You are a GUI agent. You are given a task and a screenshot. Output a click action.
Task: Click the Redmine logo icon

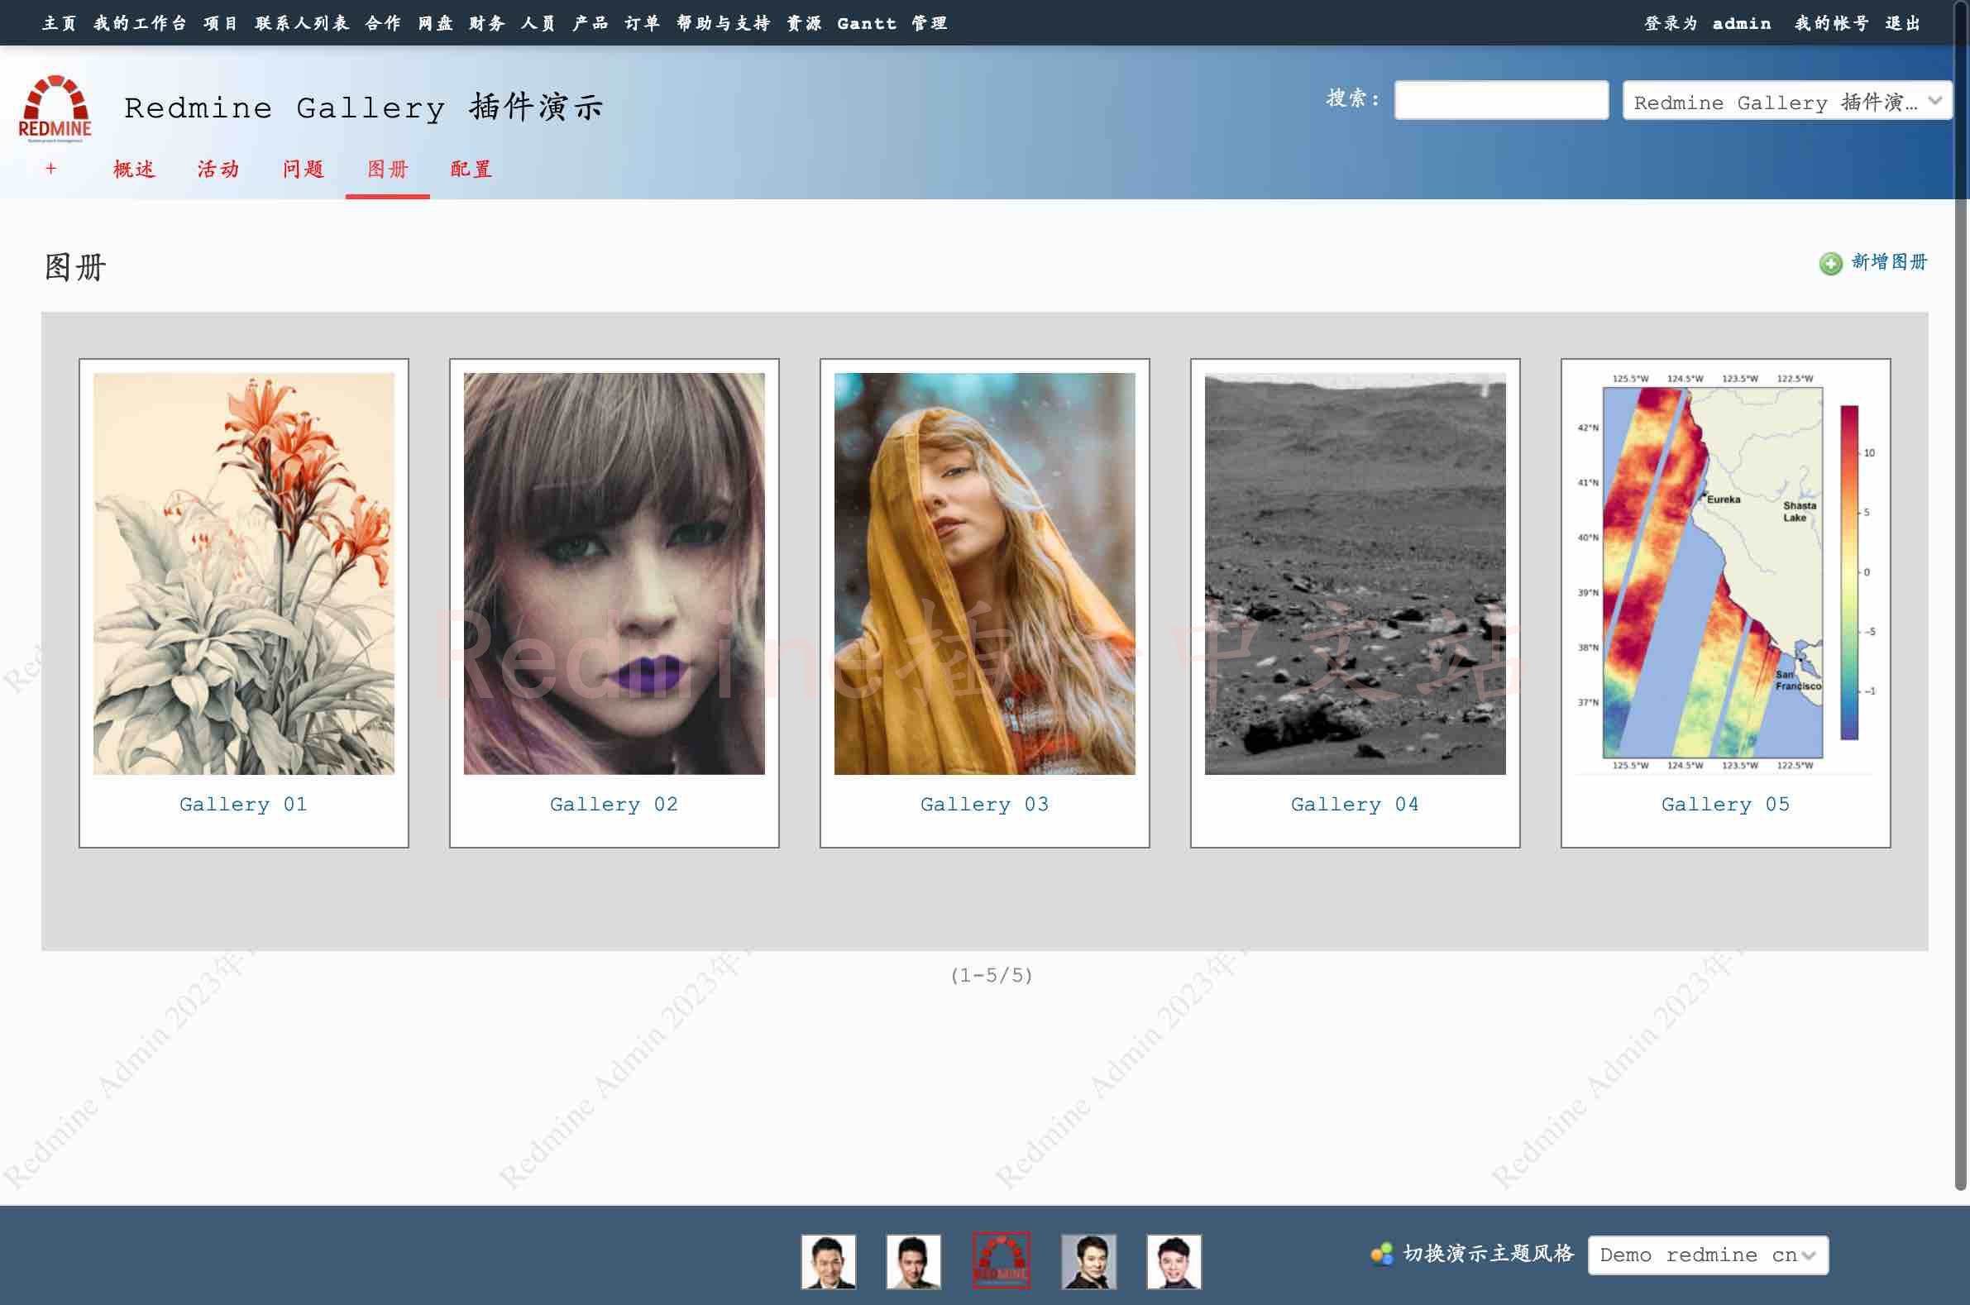[55, 108]
